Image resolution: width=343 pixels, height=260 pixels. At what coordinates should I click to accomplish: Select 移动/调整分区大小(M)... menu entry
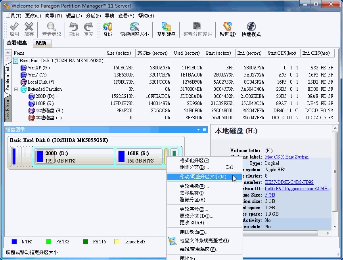pyautogui.click(x=205, y=177)
